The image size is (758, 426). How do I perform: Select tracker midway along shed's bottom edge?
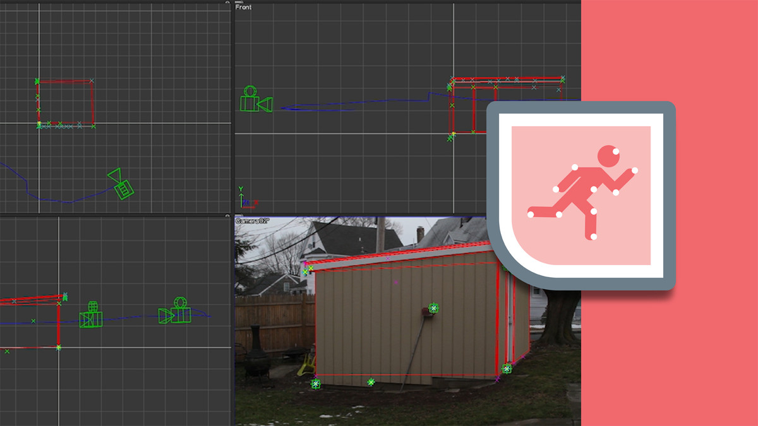371,382
